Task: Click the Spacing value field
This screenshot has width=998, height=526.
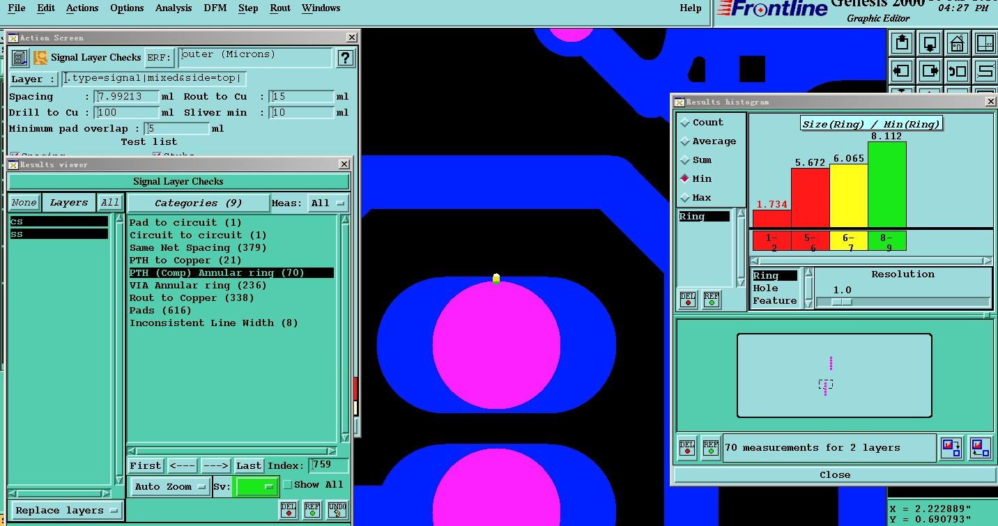Action: click(x=127, y=97)
